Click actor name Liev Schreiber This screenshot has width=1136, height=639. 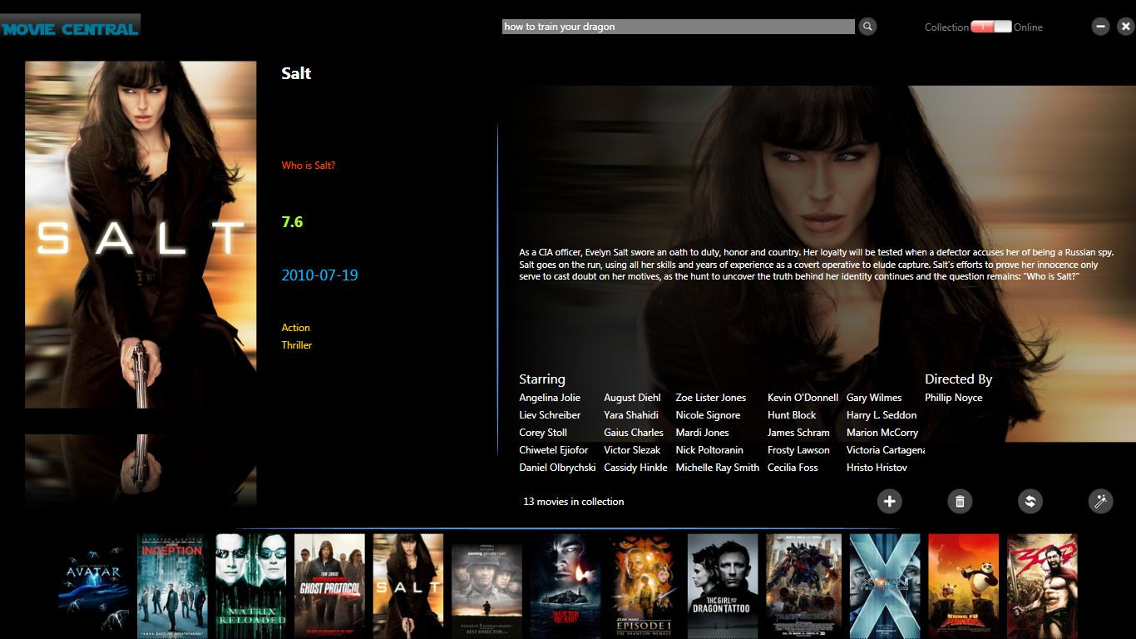pyautogui.click(x=550, y=415)
